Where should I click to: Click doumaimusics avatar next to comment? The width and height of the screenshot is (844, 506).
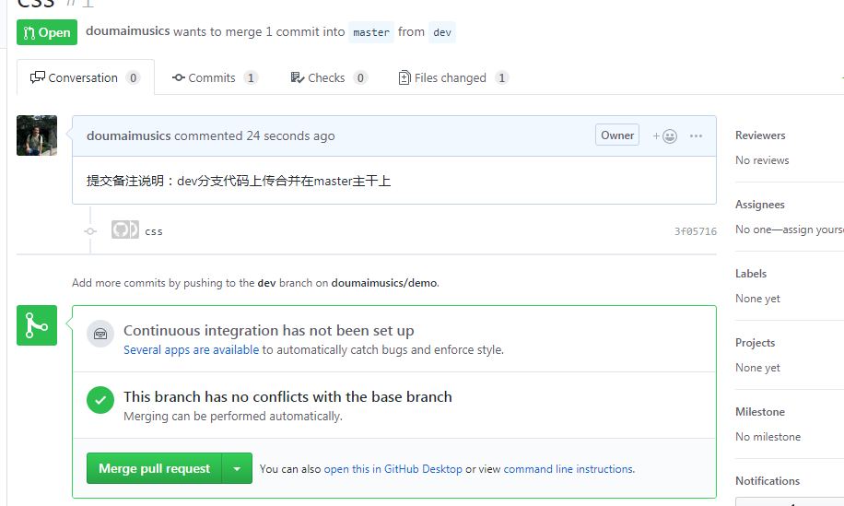click(x=37, y=135)
